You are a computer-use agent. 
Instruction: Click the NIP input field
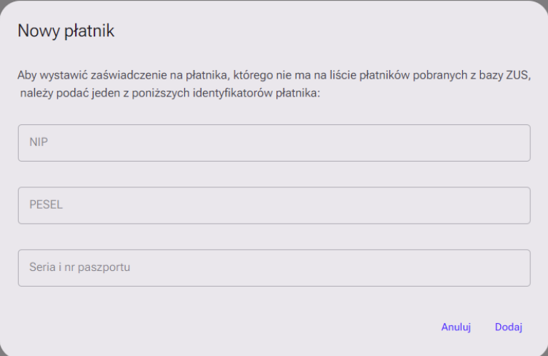[x=274, y=143]
